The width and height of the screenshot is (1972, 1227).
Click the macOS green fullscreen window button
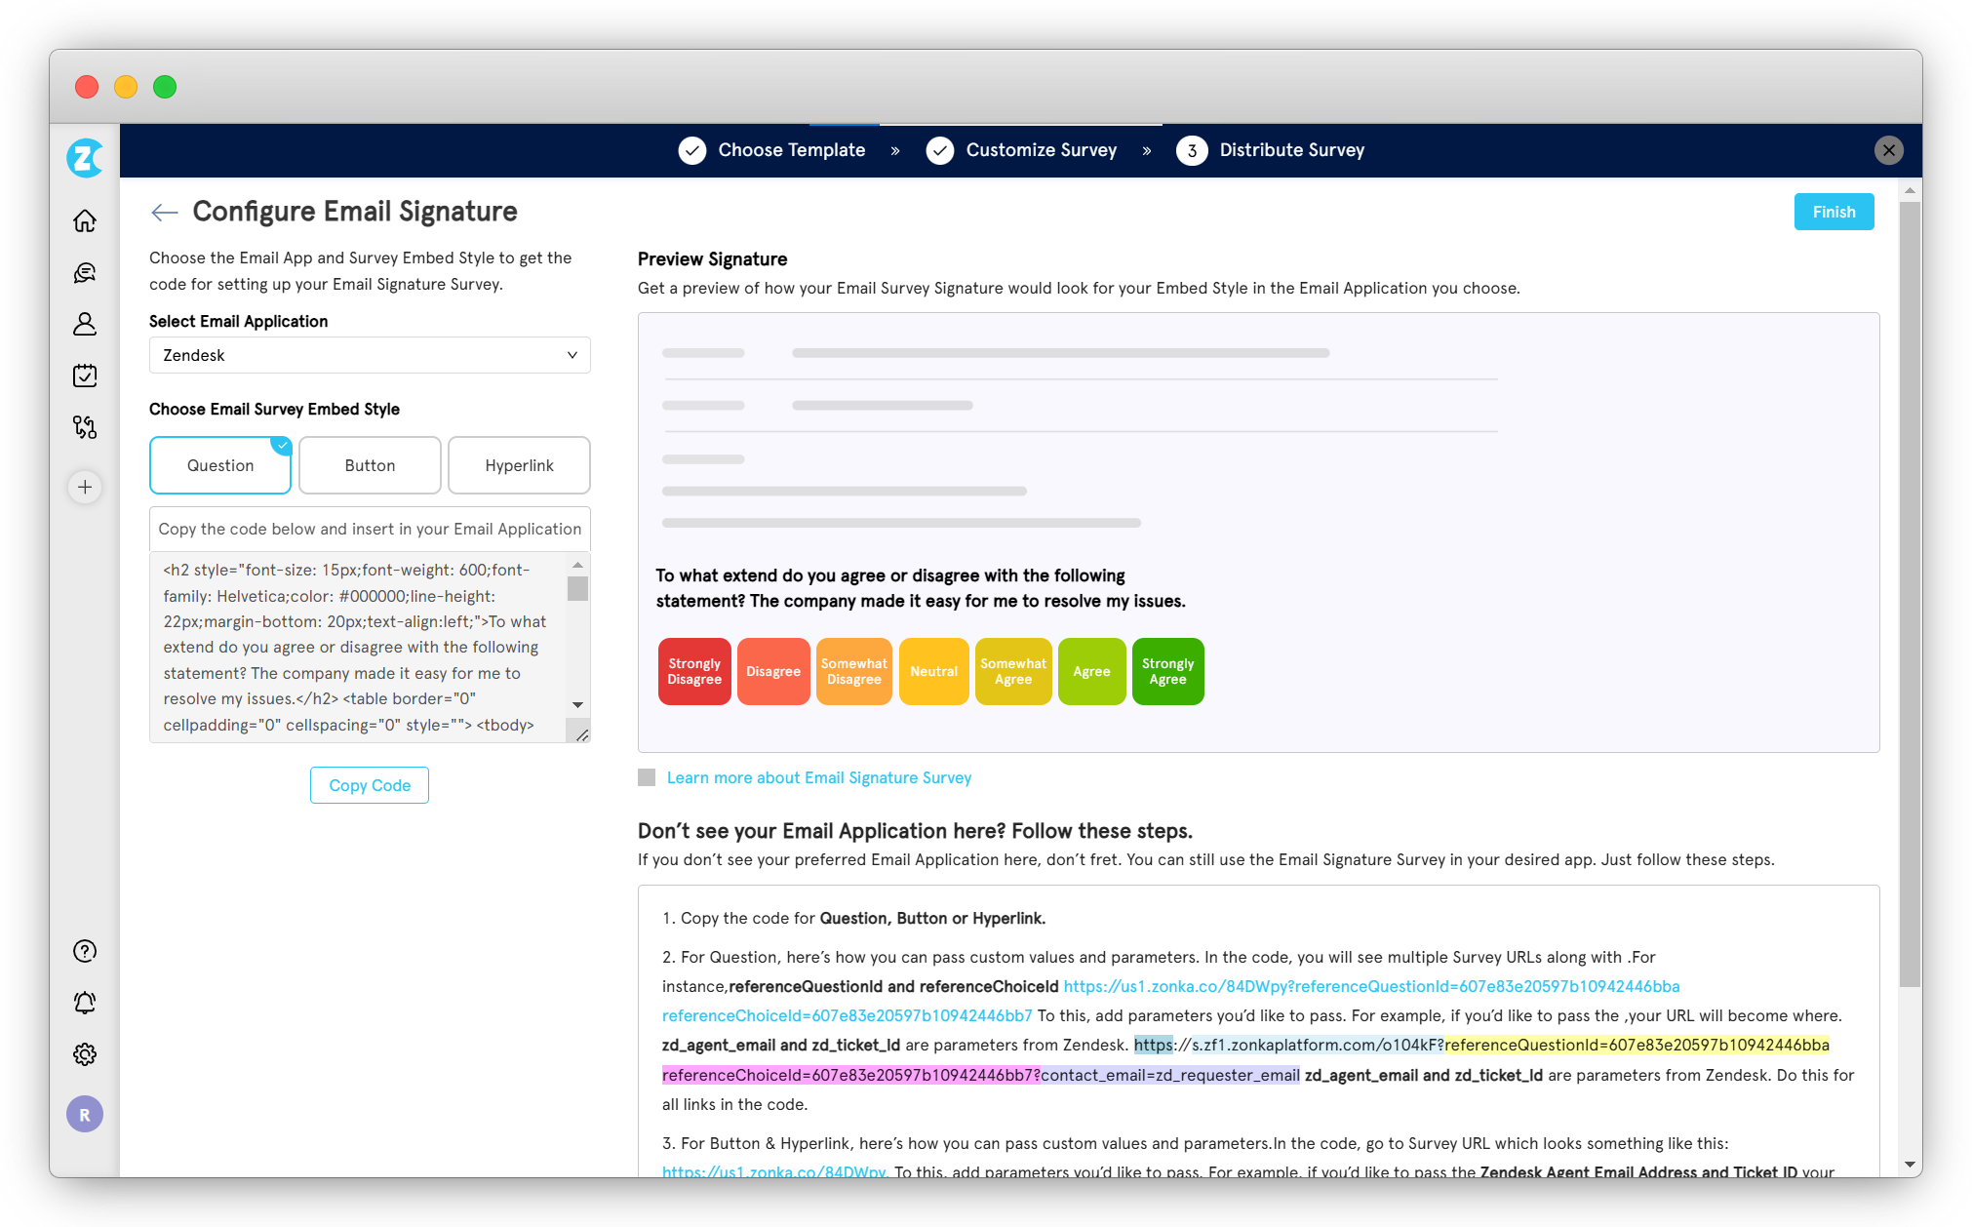click(x=165, y=87)
